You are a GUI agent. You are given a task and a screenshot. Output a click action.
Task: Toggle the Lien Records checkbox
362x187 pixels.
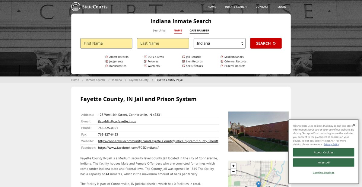(x=183, y=61)
